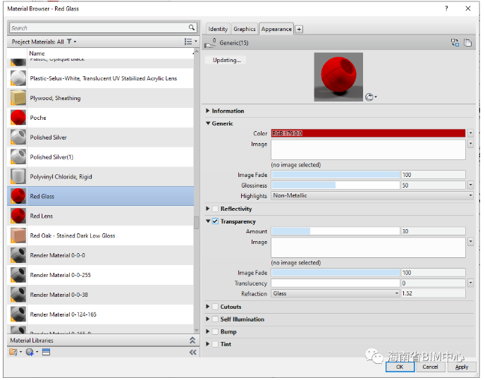Select the Render Material 0-0-255 row

101,276
